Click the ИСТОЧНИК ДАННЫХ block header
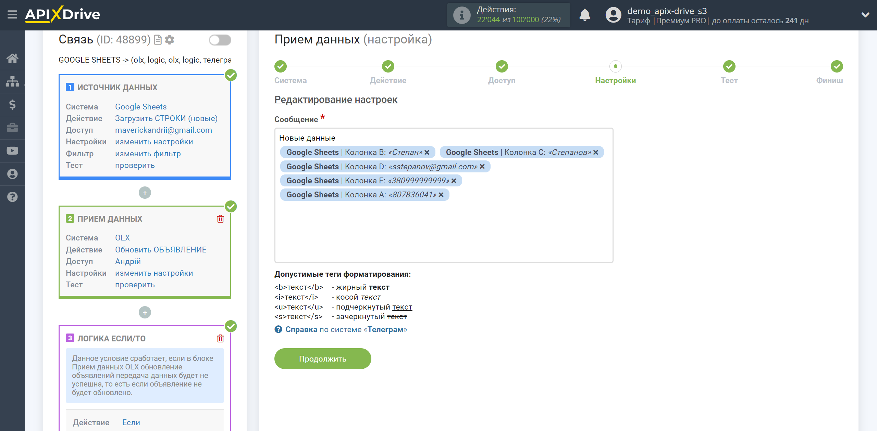This screenshot has width=877, height=431. [x=117, y=88]
